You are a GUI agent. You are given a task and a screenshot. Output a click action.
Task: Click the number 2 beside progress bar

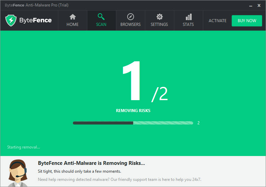click(198, 123)
